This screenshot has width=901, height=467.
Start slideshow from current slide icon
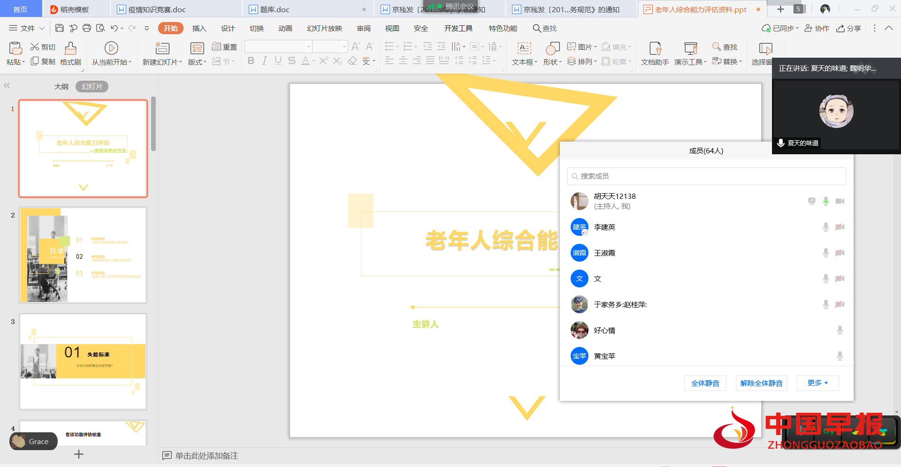pyautogui.click(x=111, y=48)
